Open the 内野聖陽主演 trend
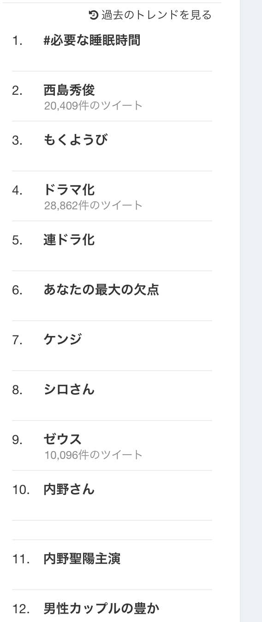The height and width of the screenshot is (622, 262). coord(82,559)
